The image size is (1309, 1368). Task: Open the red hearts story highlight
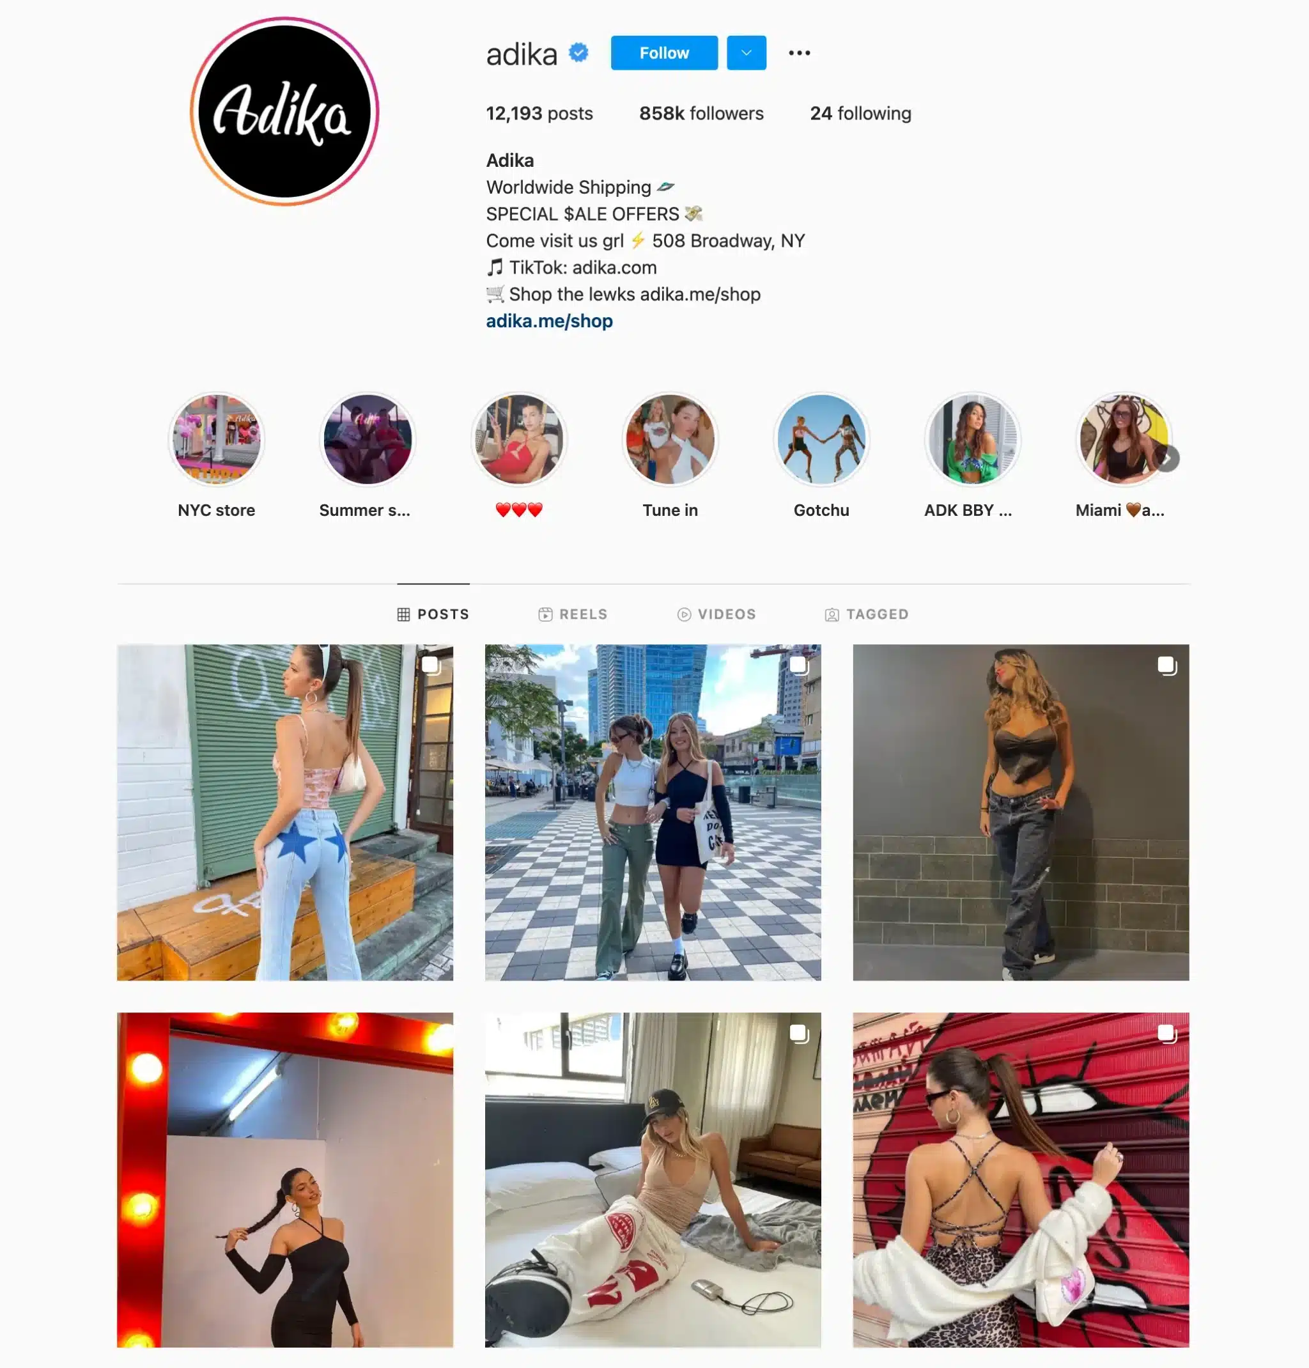[518, 440]
